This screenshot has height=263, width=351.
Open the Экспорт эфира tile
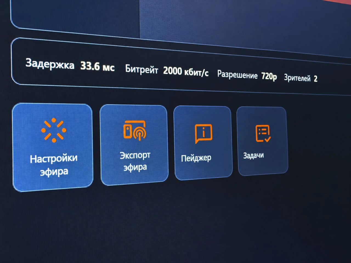(x=134, y=145)
